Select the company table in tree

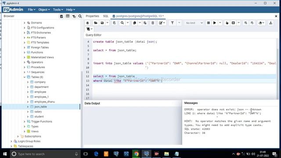(x=40, y=82)
